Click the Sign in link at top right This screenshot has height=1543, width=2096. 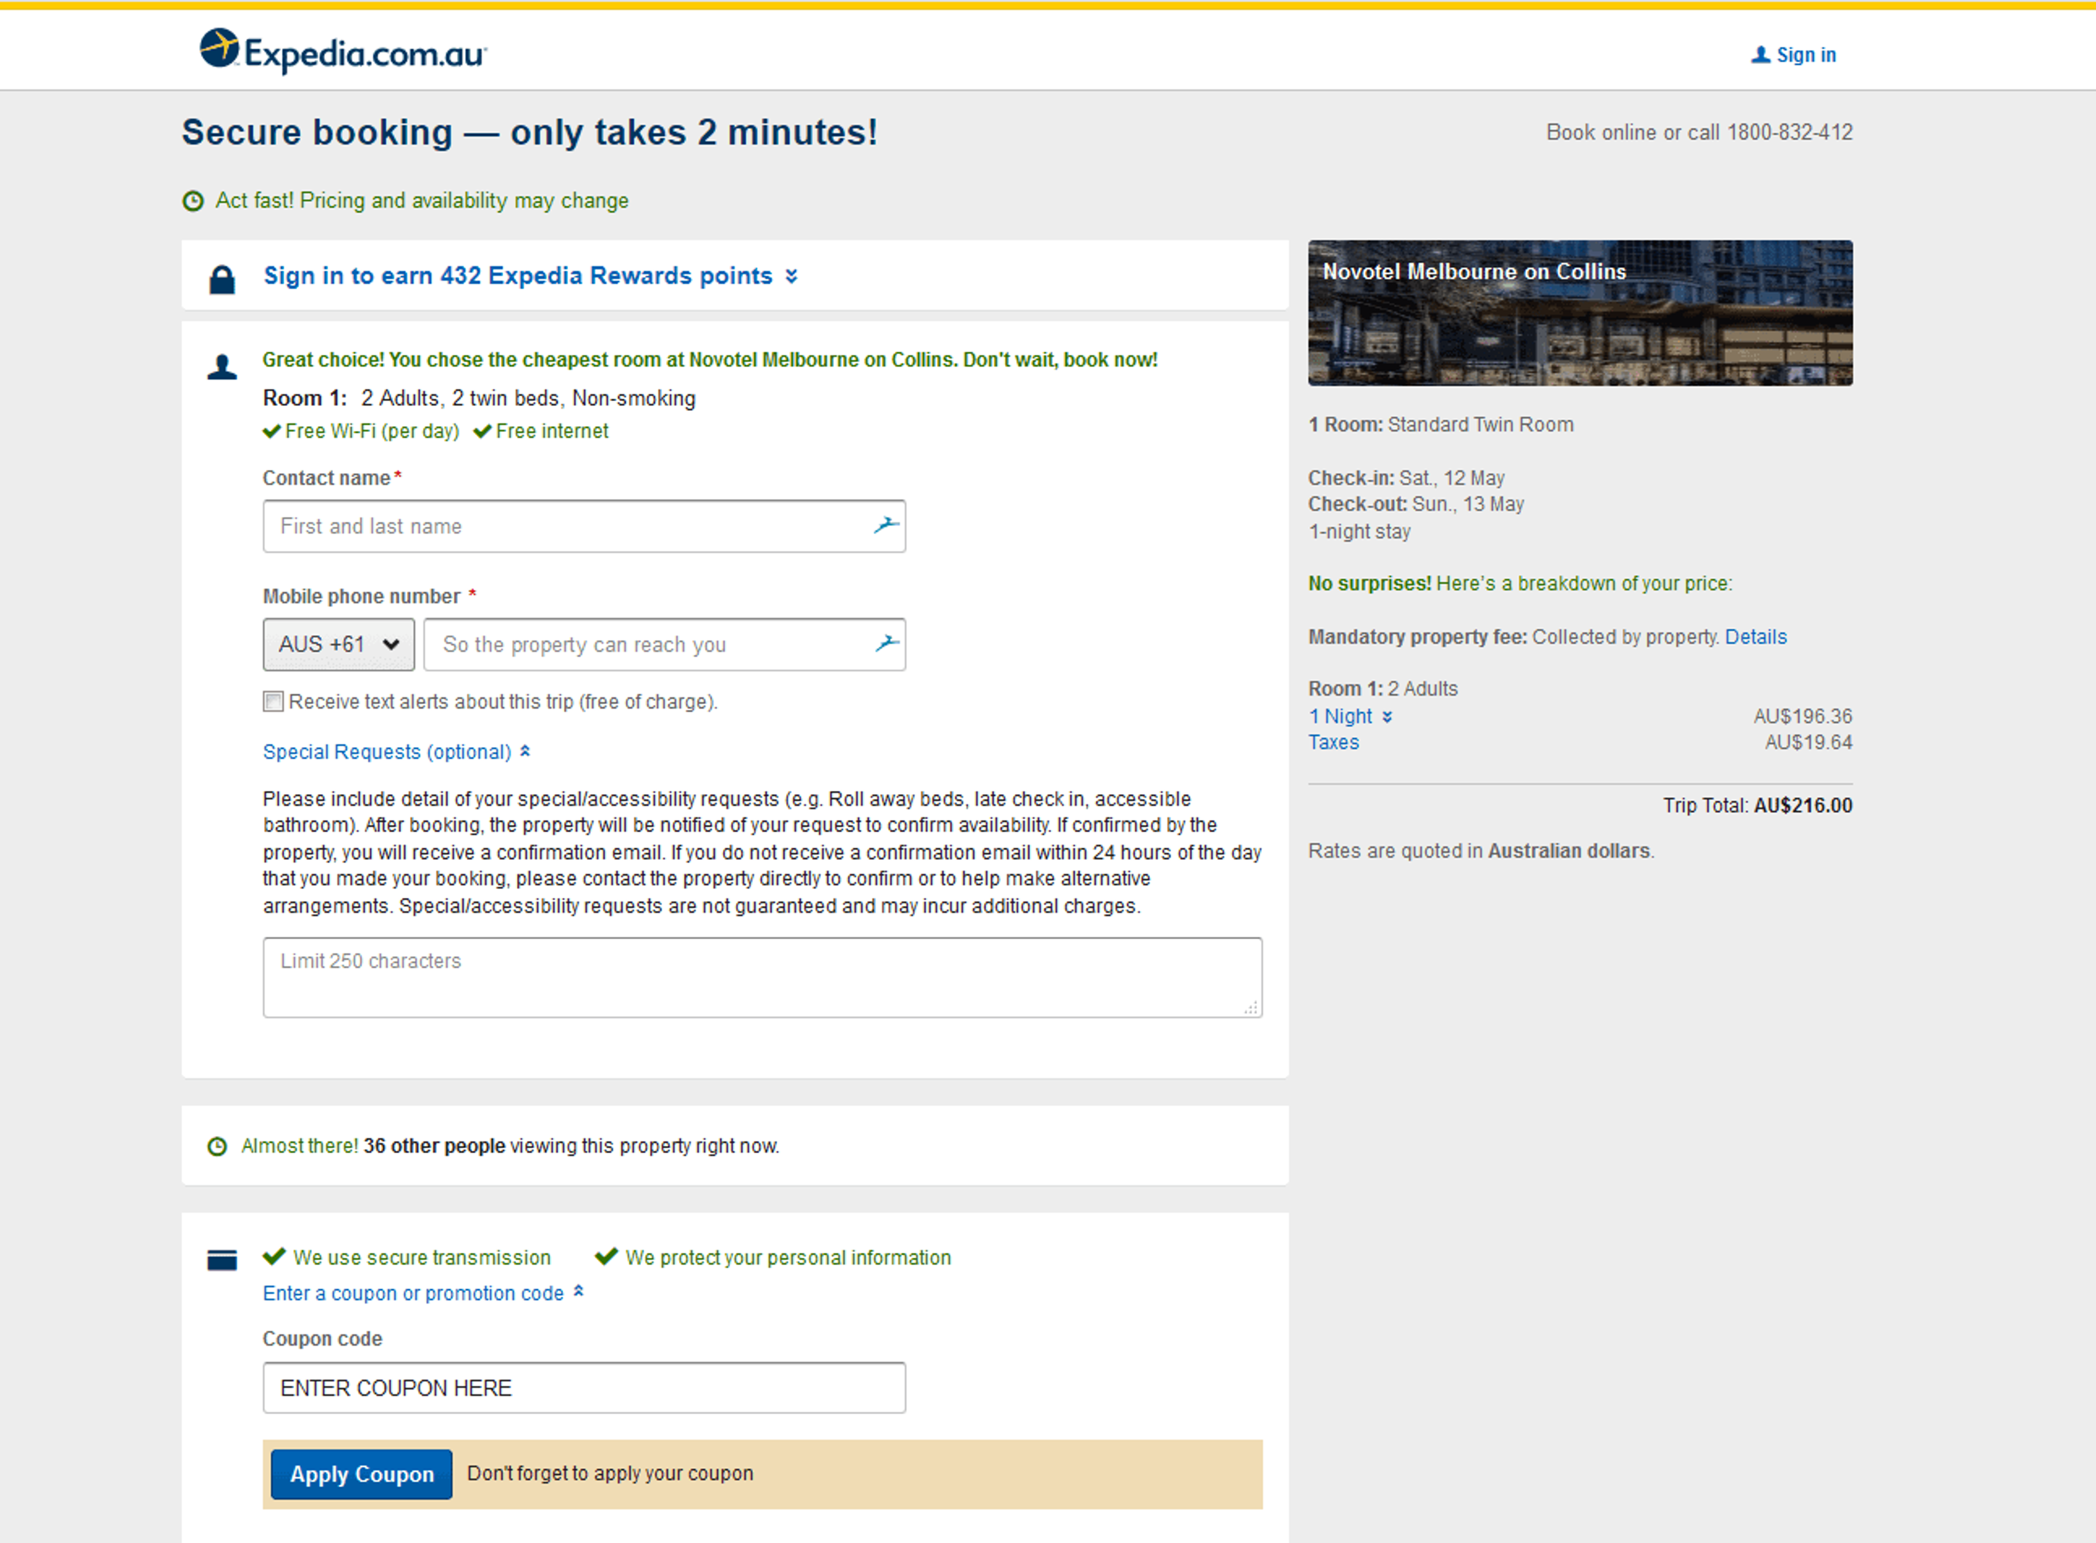pyautogui.click(x=1805, y=55)
